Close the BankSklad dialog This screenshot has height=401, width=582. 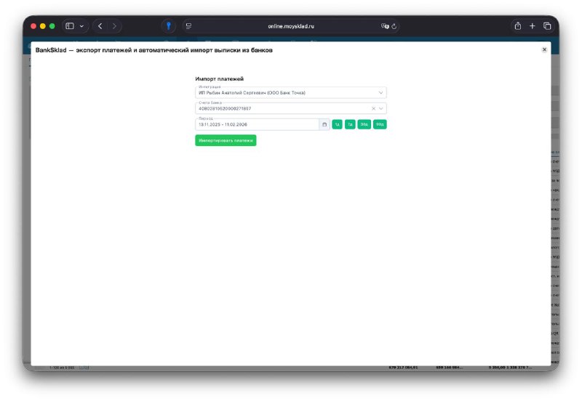tap(544, 49)
